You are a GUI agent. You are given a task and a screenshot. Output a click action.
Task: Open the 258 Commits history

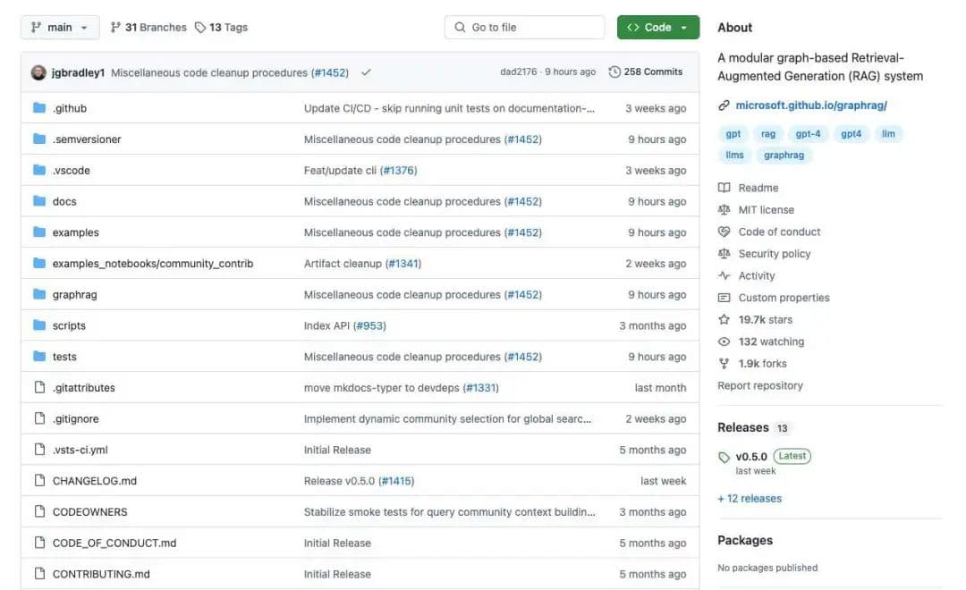(x=645, y=72)
